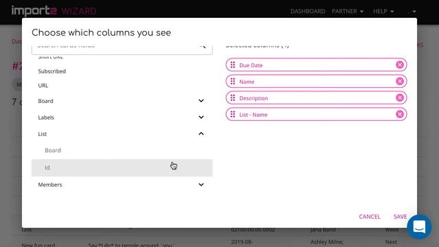Open the HELP dropdown menu
This screenshot has height=247, width=439.
[x=383, y=11]
